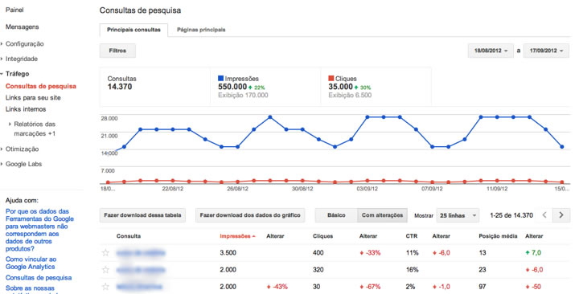Image resolution: width=579 pixels, height=294 pixels.
Task: Open the 25 linhas rows dropdown
Action: pos(458,215)
